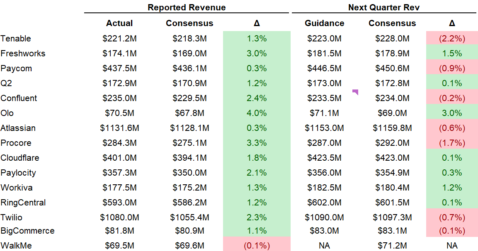This screenshot has height=251, width=478.
Task: Click WalkMe NA guidance cell
Action: click(x=324, y=246)
